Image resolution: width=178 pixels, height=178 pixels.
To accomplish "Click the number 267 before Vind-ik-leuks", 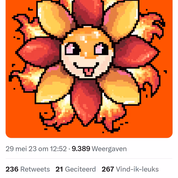I will [108, 169].
